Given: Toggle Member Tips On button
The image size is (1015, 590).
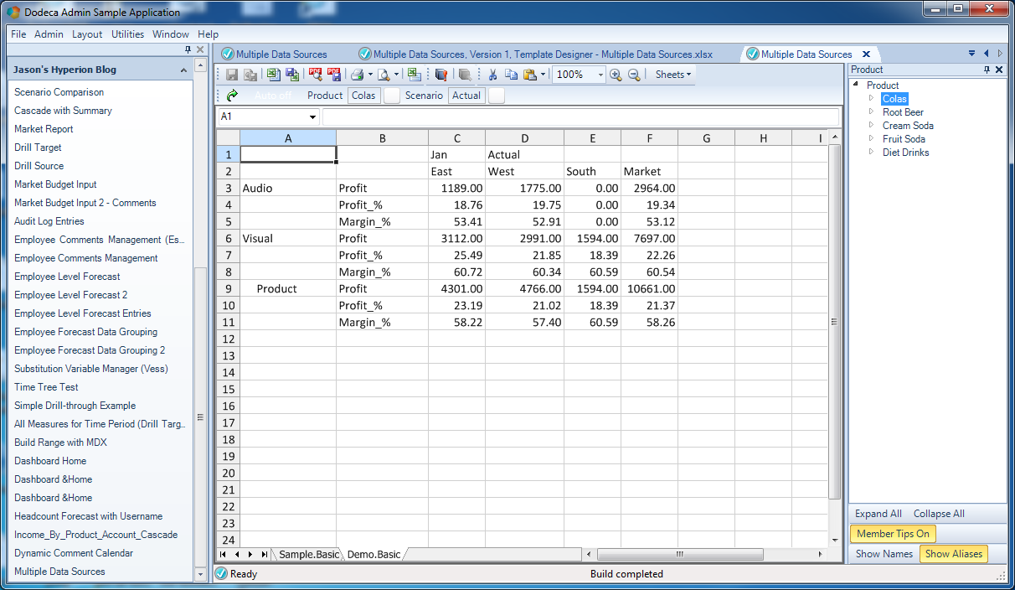Looking at the screenshot, I should pos(893,534).
